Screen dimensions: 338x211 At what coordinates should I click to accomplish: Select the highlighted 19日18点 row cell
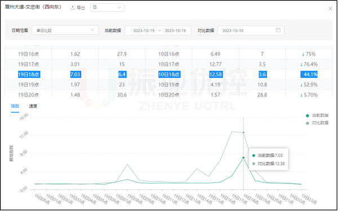point(29,75)
